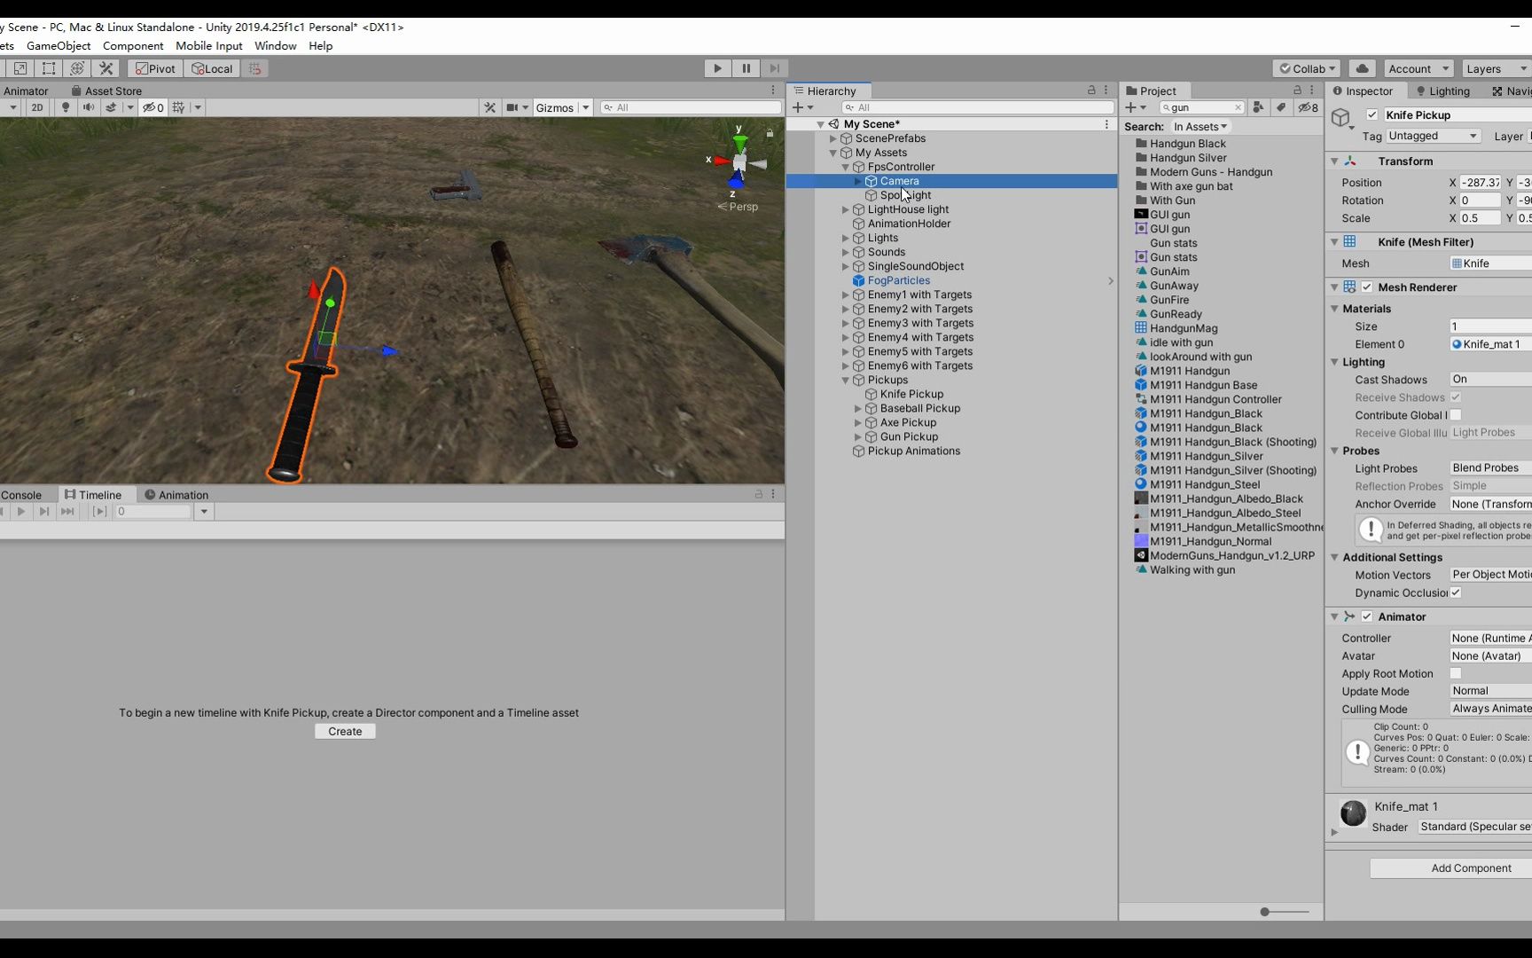The image size is (1532, 958).
Task: Collapse the Transform component section
Action: tap(1335, 161)
